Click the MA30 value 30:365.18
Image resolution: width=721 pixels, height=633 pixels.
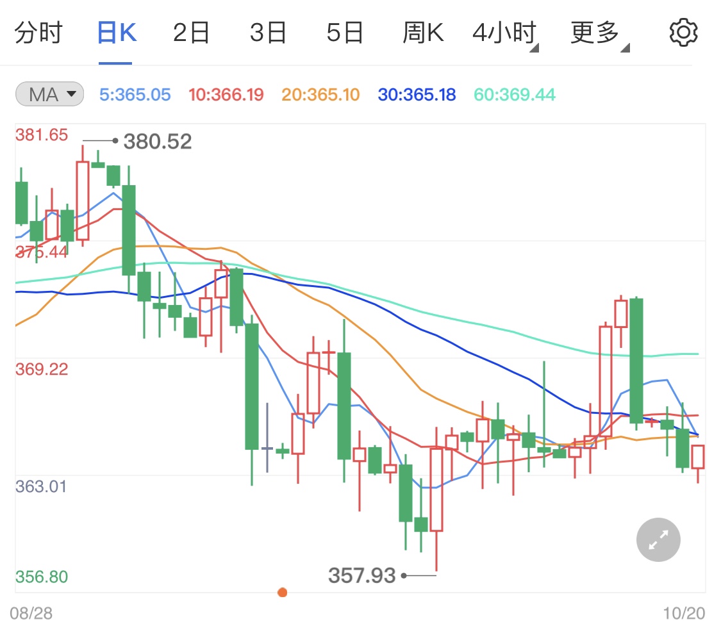[417, 95]
